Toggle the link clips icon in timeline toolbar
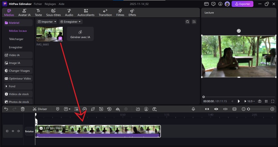Screen dimensions: 278x147 (x=207, y=109)
